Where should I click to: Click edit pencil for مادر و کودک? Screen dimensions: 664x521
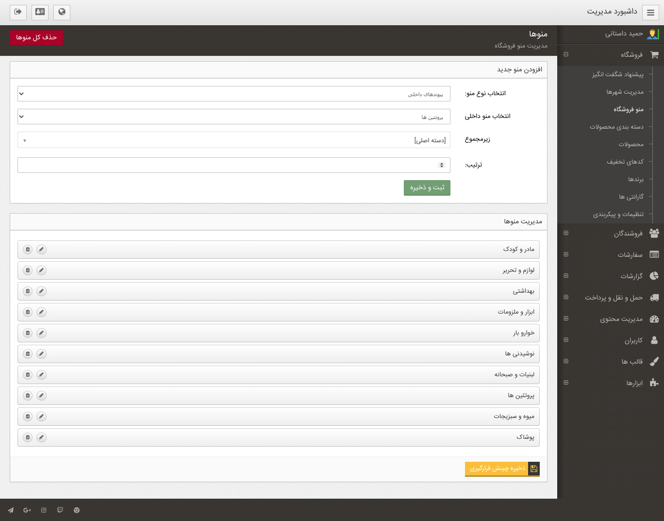click(42, 250)
